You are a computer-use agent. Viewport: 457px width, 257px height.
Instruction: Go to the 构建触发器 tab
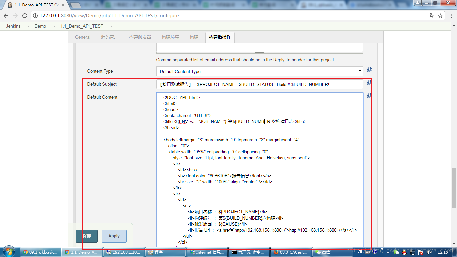coord(140,37)
